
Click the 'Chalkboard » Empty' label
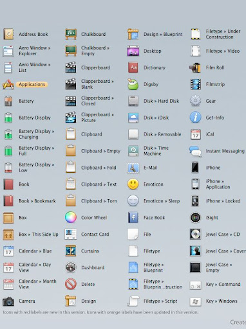[95, 51]
